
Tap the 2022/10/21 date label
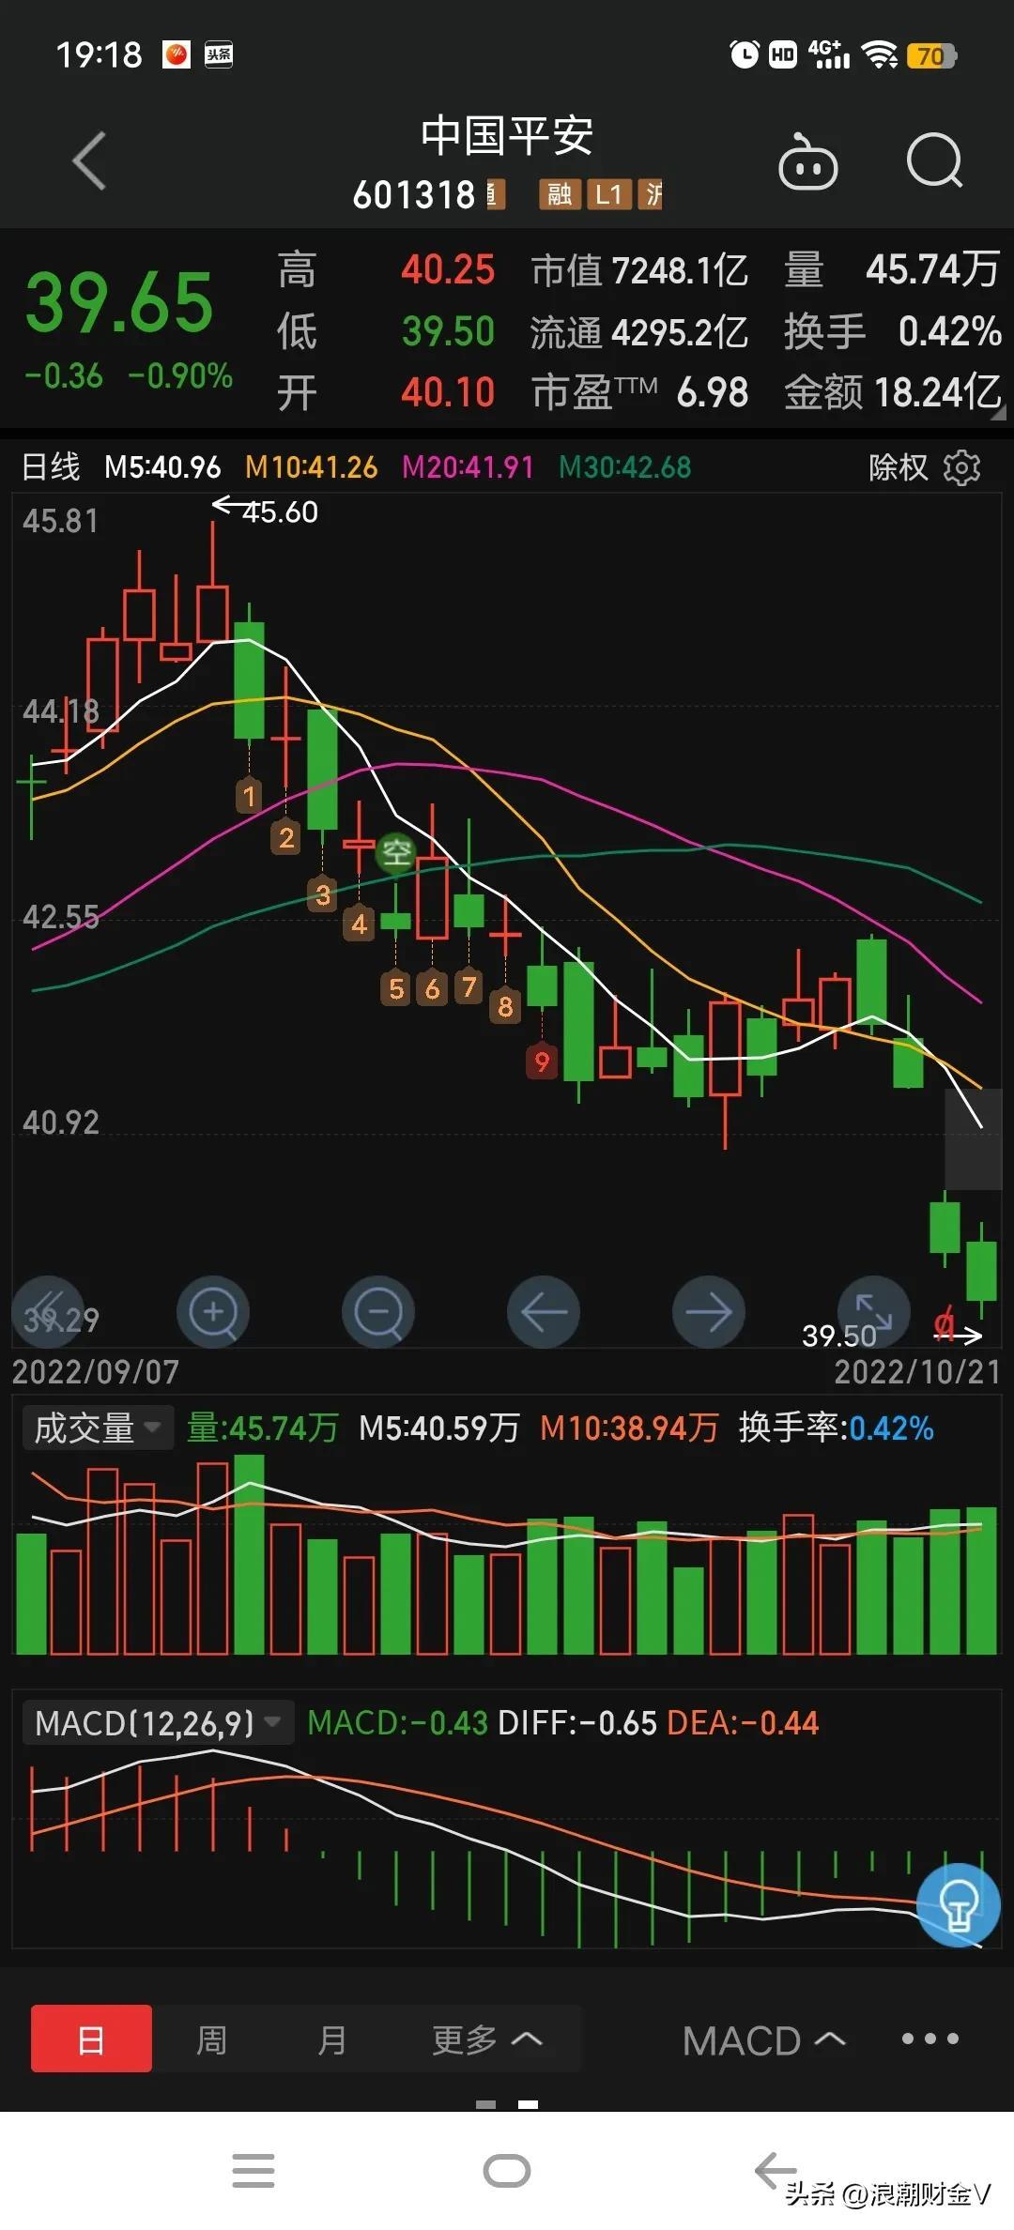(x=917, y=1372)
